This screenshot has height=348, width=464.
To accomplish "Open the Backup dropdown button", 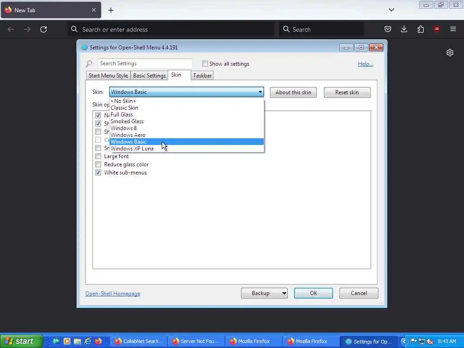I will (264, 293).
